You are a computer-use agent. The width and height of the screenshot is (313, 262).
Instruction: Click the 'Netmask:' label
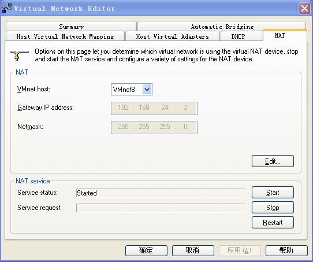(x=30, y=127)
